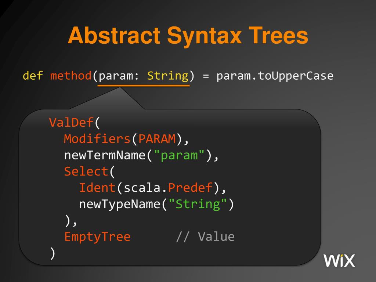Click the green "param" string literal
Image resolution: width=376 pixels, height=282 pixels.
(x=179, y=155)
